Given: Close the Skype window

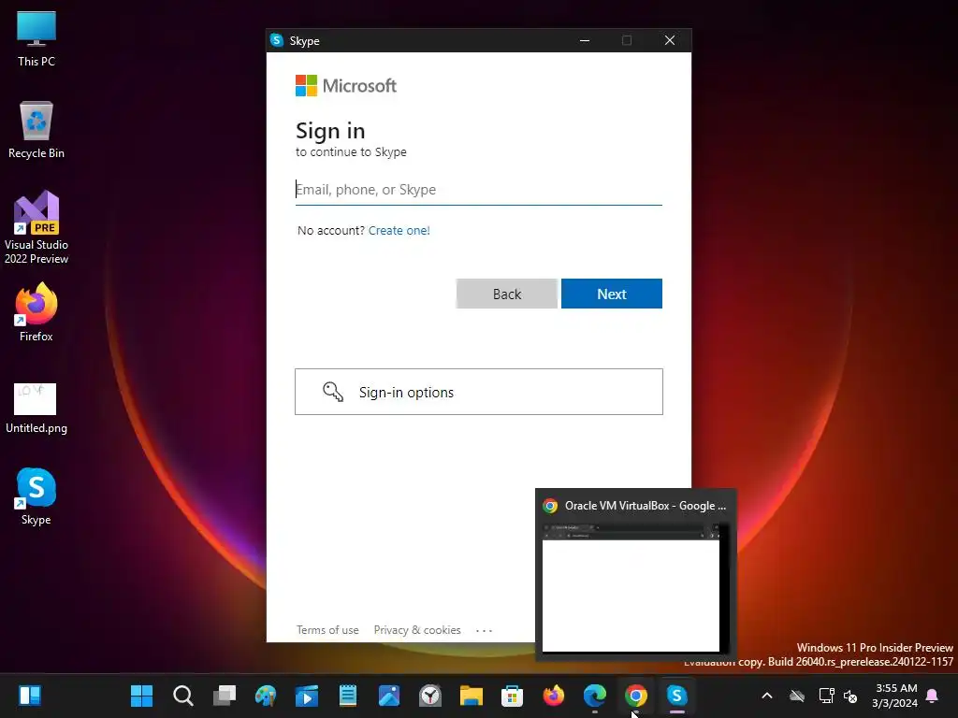Looking at the screenshot, I should click(x=670, y=40).
